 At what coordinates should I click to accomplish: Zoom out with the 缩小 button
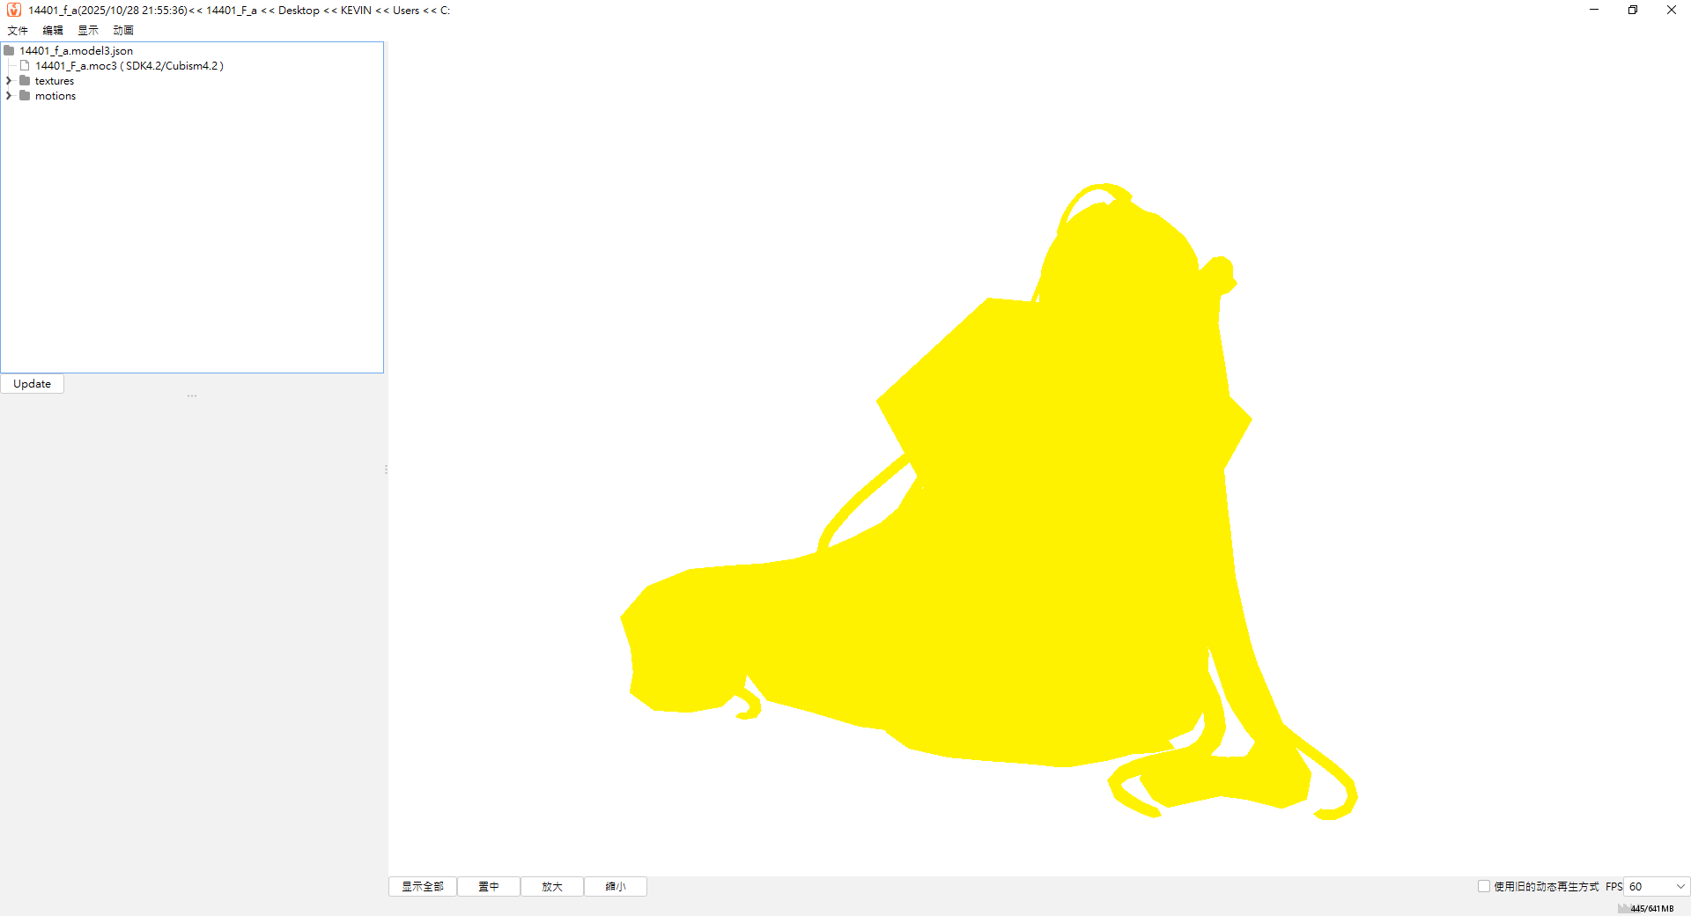click(616, 887)
